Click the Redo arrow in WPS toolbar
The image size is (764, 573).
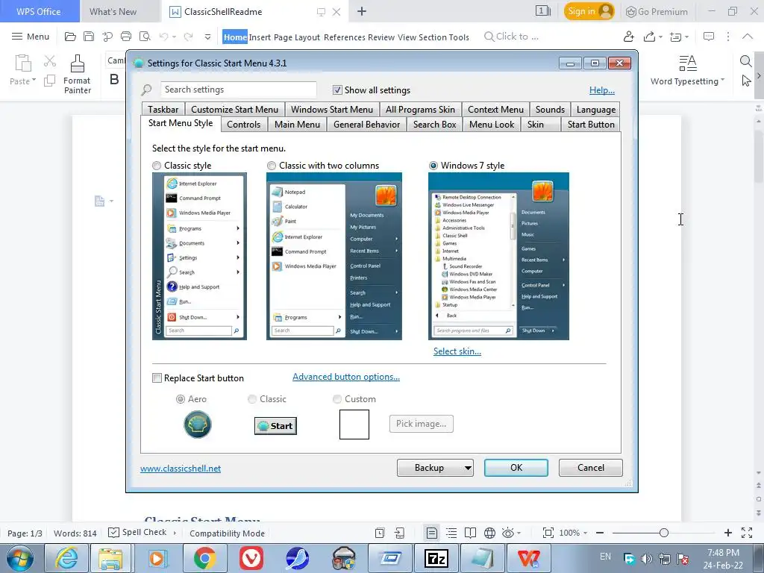[x=188, y=37]
